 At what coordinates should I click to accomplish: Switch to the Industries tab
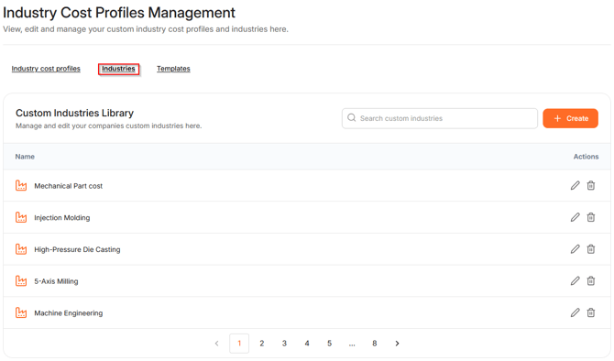[x=118, y=69]
